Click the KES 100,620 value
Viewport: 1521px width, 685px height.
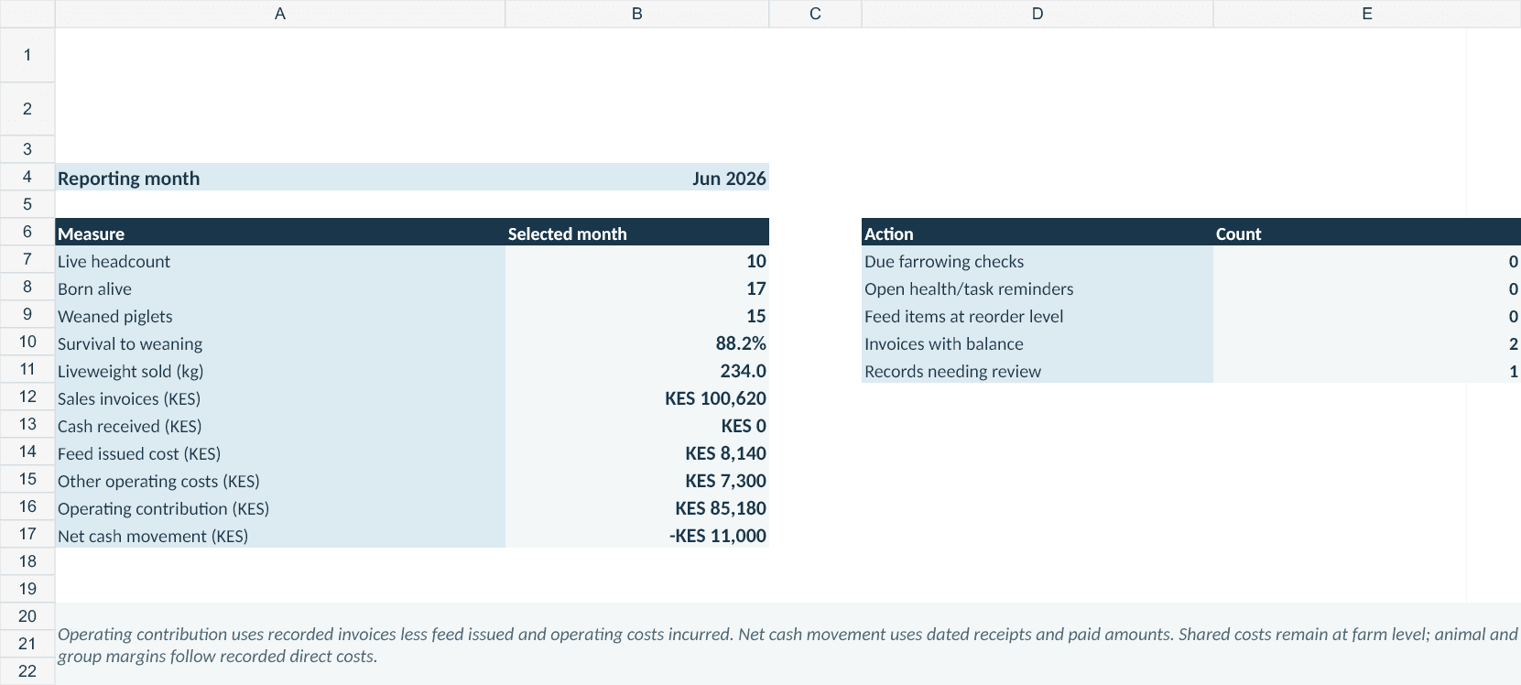637,397
